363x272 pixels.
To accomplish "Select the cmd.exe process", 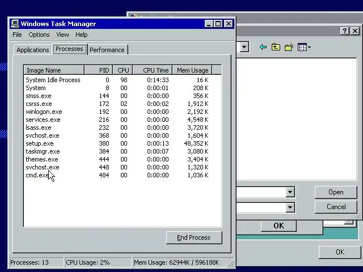I will click(123, 175).
